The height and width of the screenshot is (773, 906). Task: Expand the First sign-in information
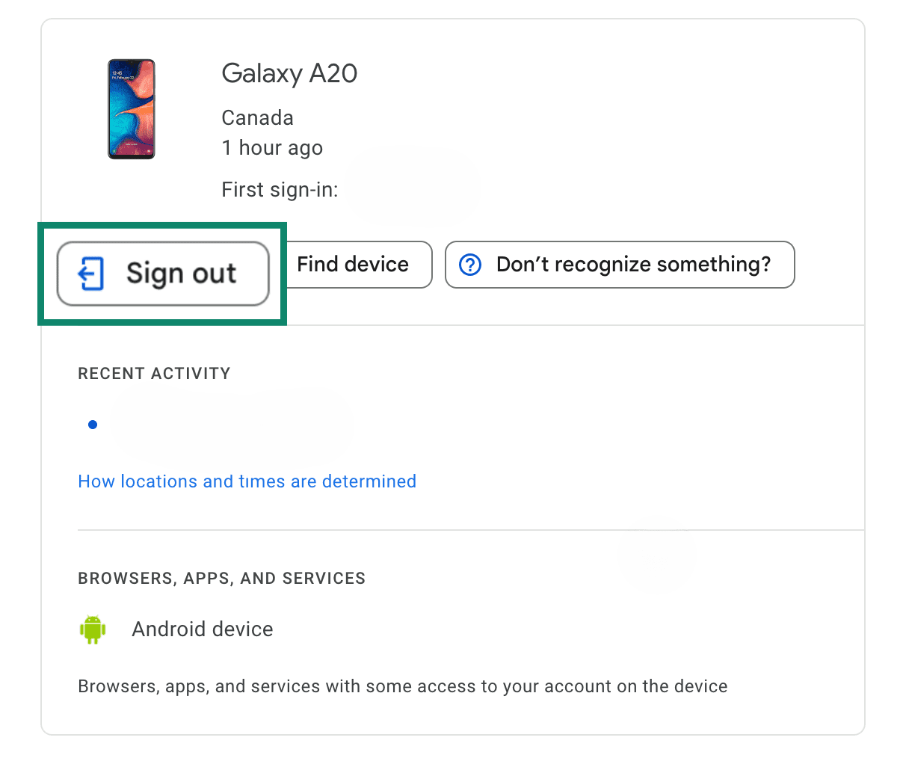[279, 189]
